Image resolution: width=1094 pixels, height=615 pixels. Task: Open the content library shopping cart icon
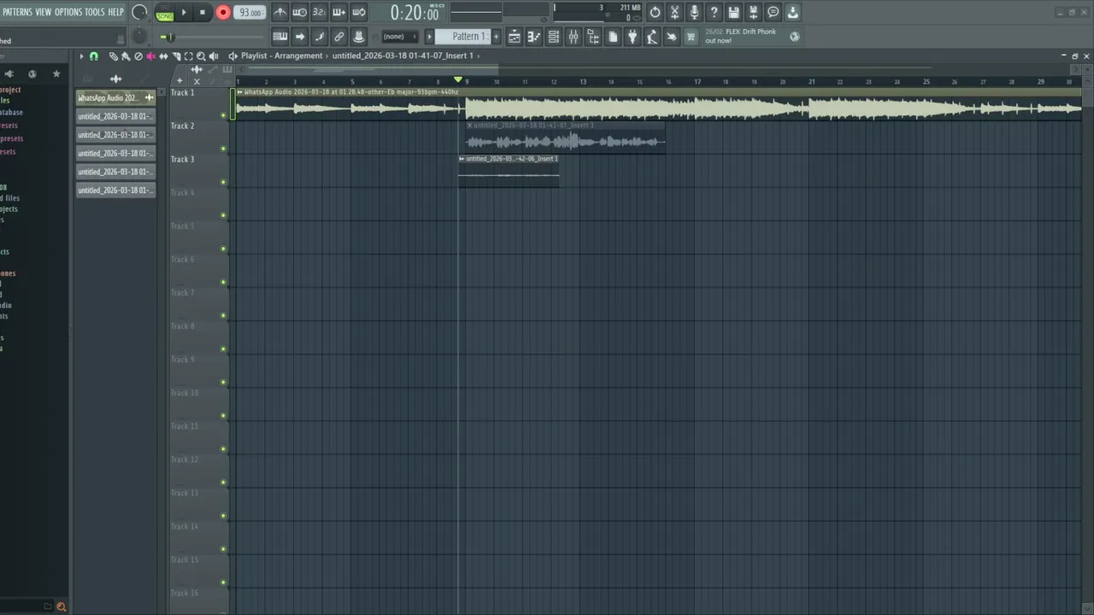(691, 37)
